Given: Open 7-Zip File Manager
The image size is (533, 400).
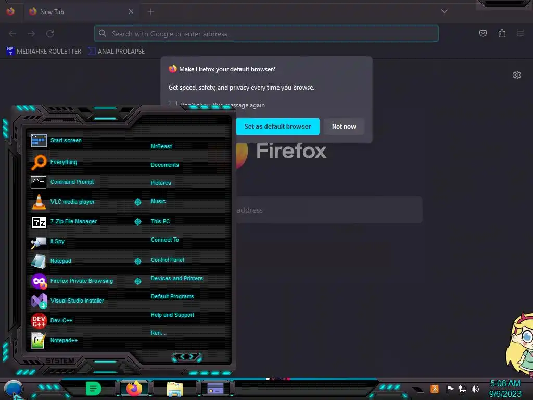Looking at the screenshot, I should 64,221.
